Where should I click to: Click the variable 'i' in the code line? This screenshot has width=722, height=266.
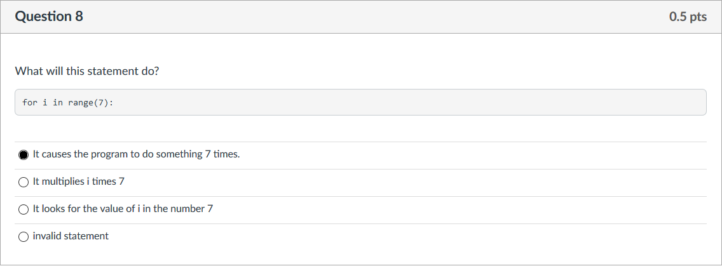pyautogui.click(x=45, y=102)
